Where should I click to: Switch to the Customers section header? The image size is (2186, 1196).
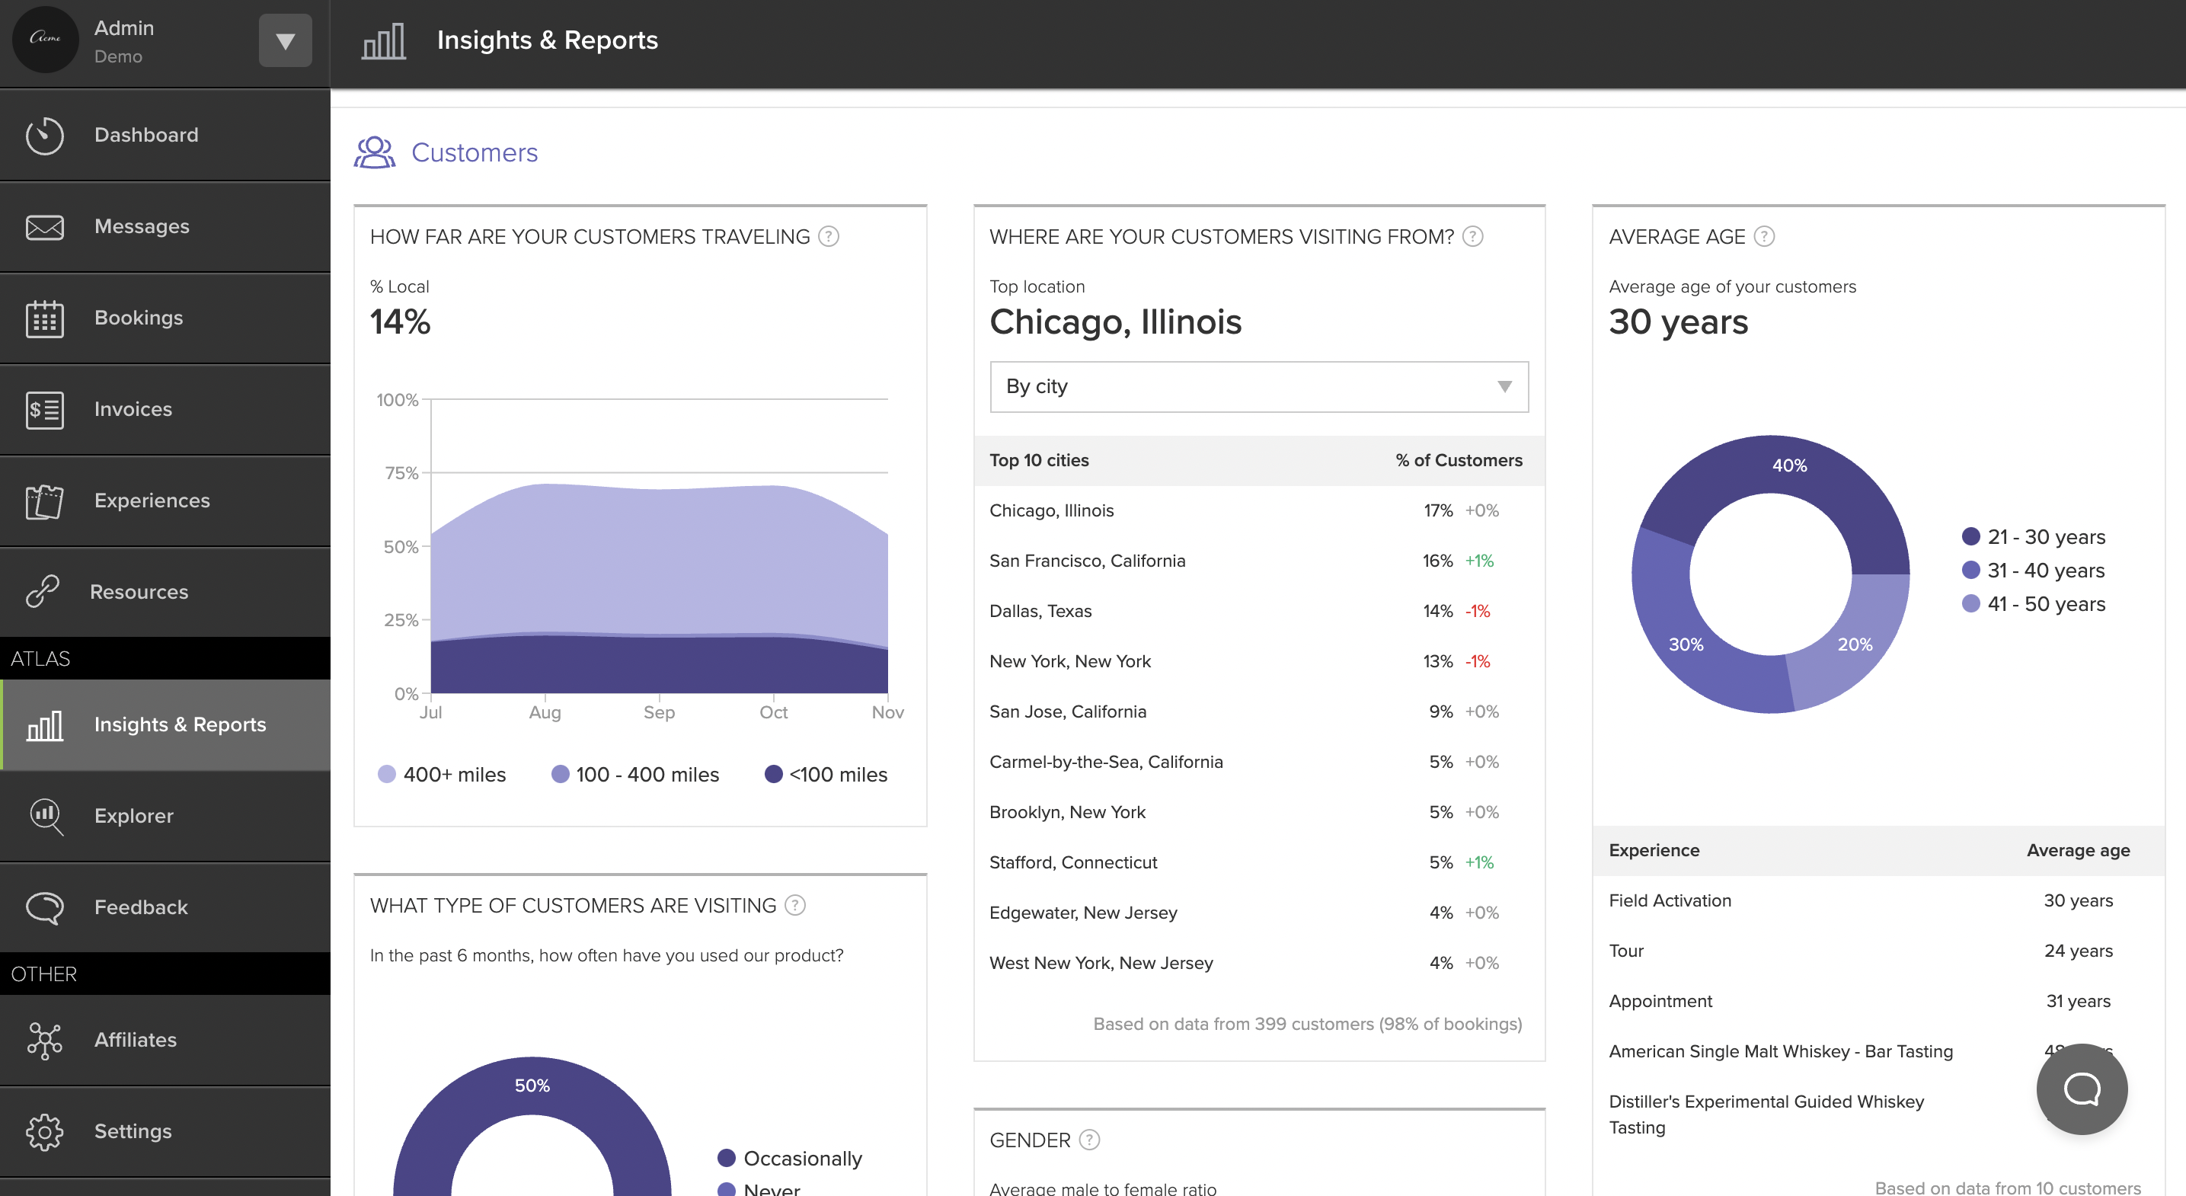click(475, 153)
